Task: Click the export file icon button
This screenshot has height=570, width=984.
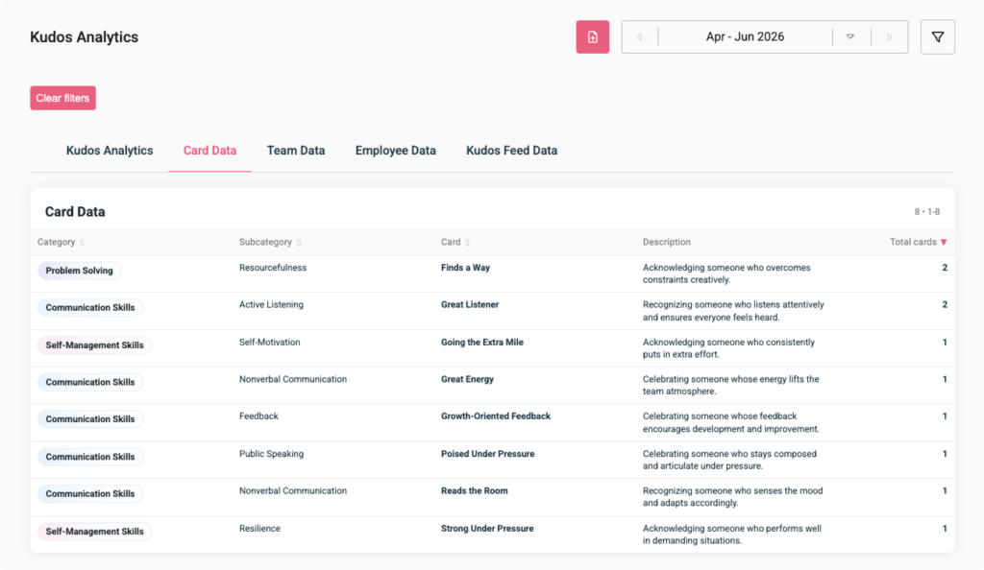Action: pyautogui.click(x=592, y=37)
